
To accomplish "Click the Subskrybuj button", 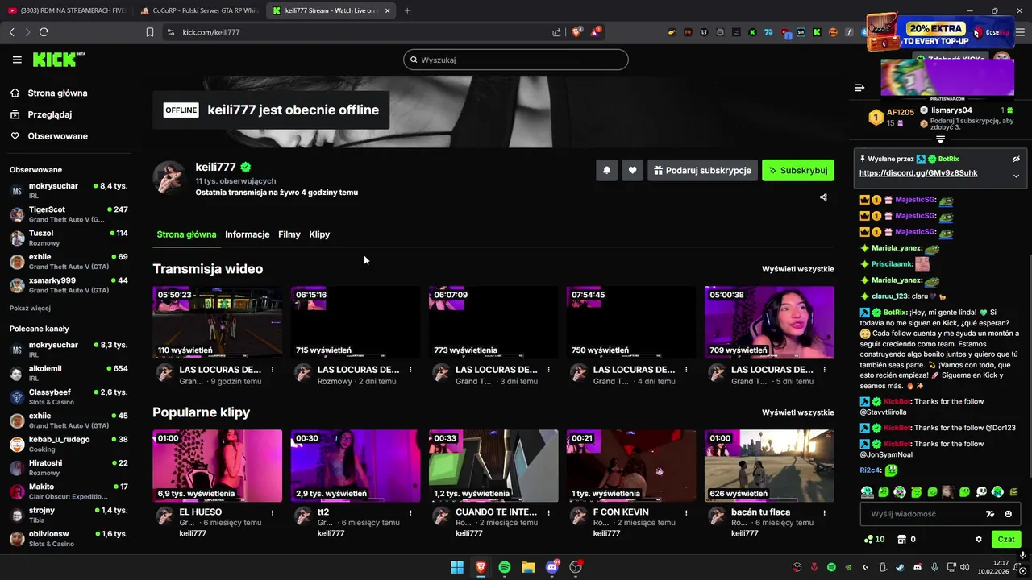I will (798, 170).
